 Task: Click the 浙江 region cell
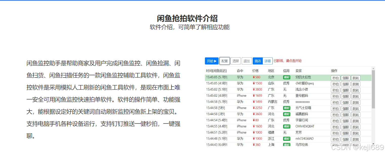271,139
